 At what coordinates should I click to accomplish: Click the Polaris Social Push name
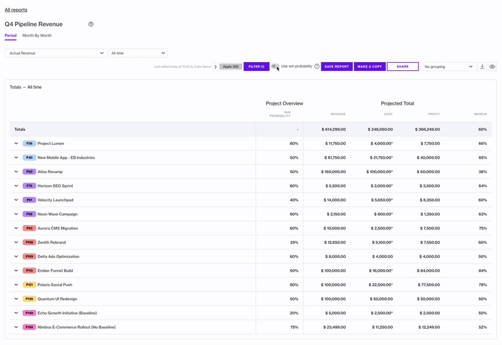(x=55, y=285)
